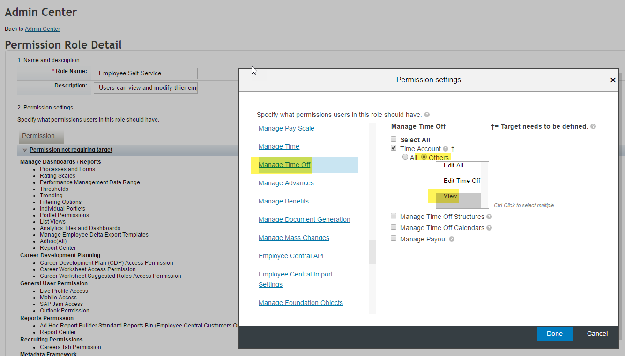The height and width of the screenshot is (356, 625).
Task: Close the Permission settings dialog
Action: 613,80
